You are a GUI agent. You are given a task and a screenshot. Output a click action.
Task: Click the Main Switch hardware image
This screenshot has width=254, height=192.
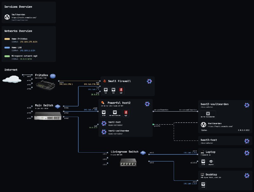(x=48, y=116)
